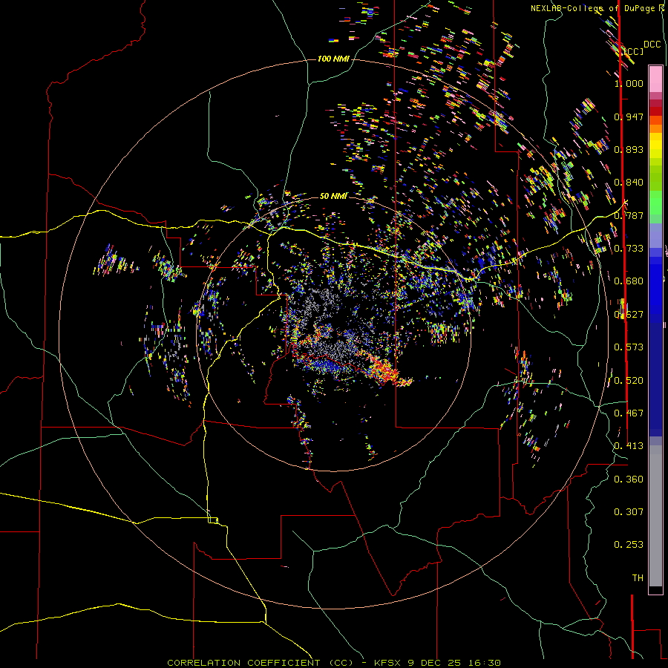The width and height of the screenshot is (668, 668).
Task: Click the 0.680 scale value
Action: tap(629, 281)
